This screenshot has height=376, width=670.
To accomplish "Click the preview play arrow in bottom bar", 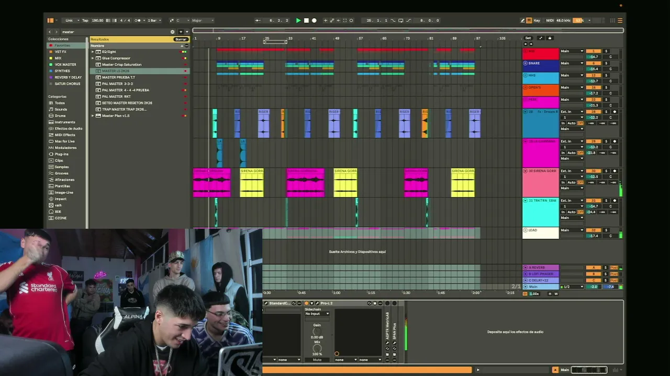I will click(477, 370).
